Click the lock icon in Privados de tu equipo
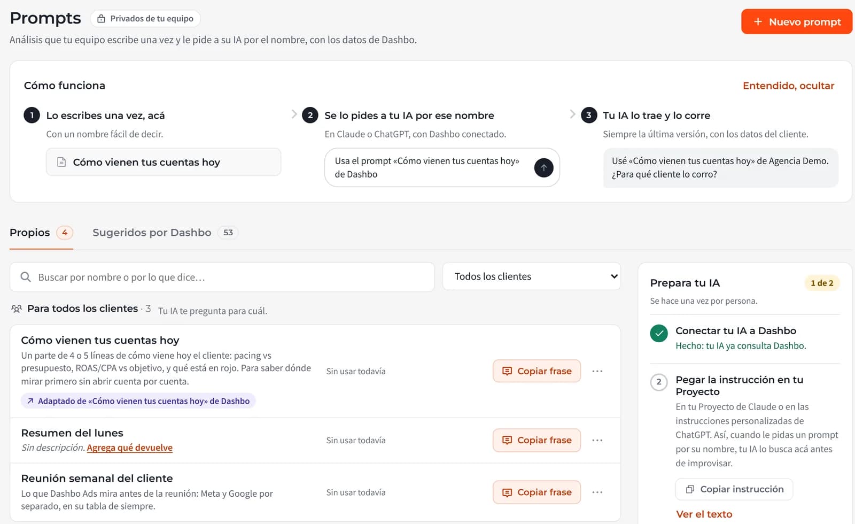Viewport: 855px width, 524px height. (101, 19)
